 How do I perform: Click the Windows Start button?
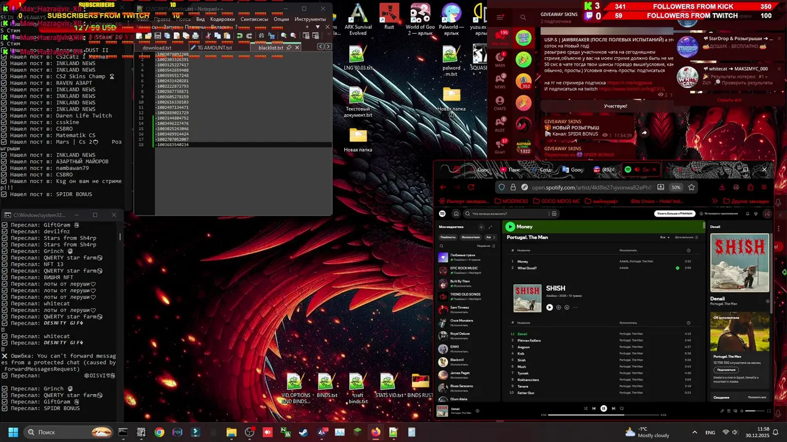pos(13,432)
